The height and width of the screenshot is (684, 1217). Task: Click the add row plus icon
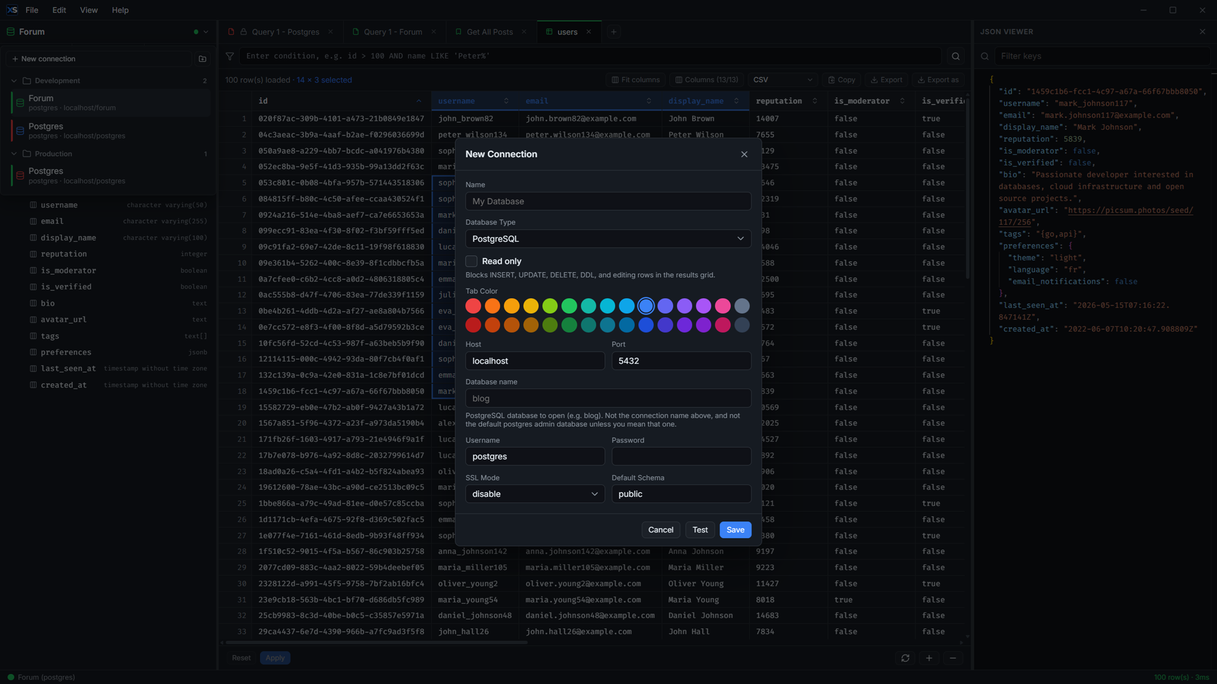[929, 658]
